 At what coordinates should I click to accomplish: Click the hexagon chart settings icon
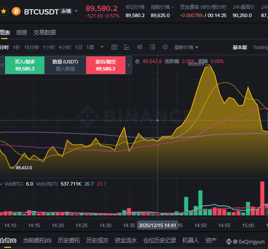[165, 47]
